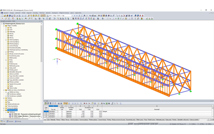Expand the Uzlové podpory tree node
This screenshot has width=214, height=134.
[x=6, y=40]
